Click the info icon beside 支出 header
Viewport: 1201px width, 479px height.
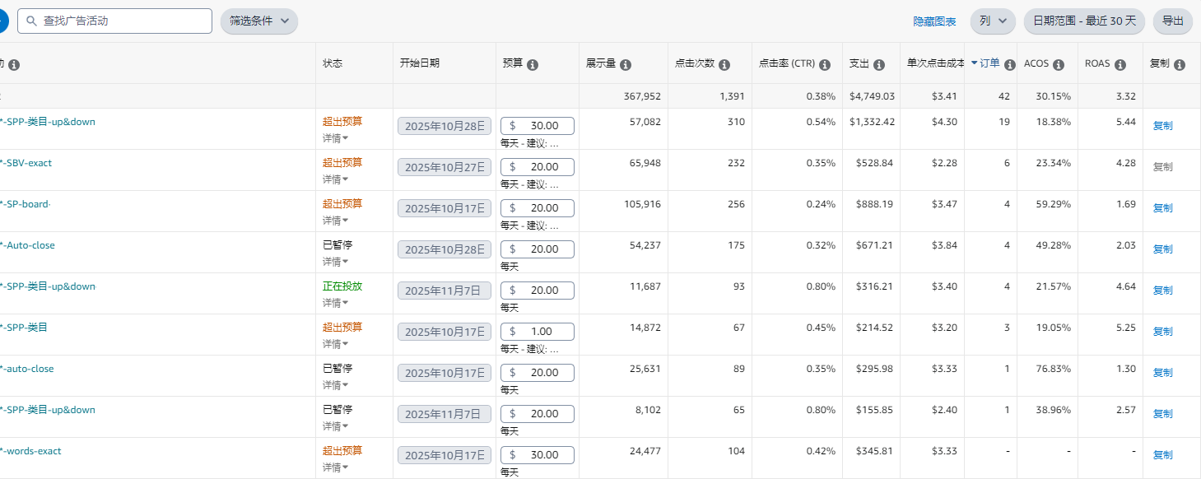pos(879,65)
